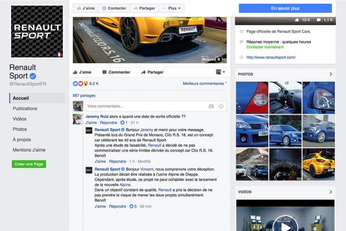Click the J'aime page button in top bar
Viewport: 346px width, 231px height.
[86, 8]
